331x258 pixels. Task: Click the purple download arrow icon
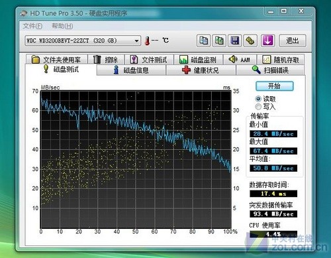267,40
